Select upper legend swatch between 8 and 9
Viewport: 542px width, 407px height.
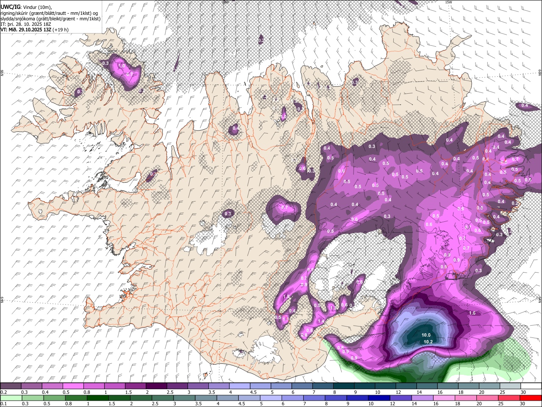343,386
